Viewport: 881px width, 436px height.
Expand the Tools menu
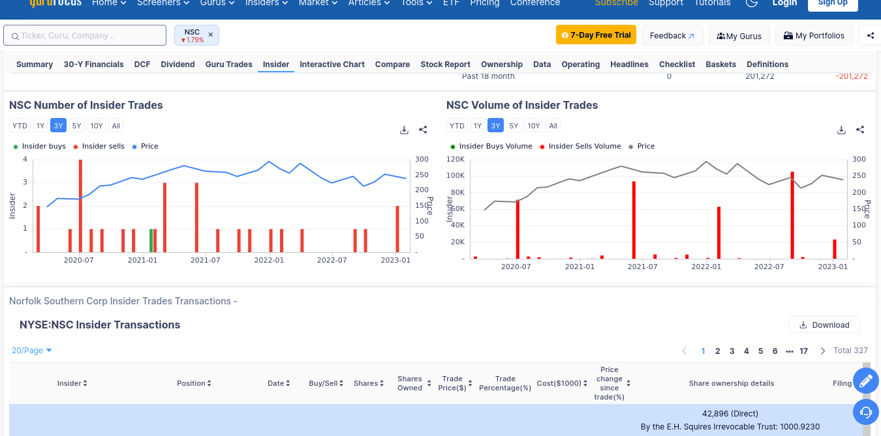pyautogui.click(x=416, y=3)
